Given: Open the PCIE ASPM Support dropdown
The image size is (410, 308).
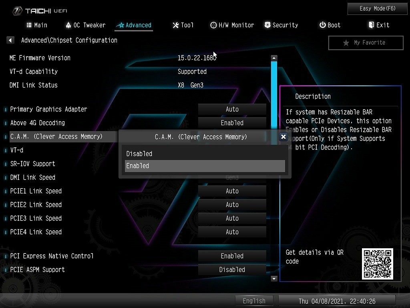Looking at the screenshot, I should pyautogui.click(x=232, y=269).
